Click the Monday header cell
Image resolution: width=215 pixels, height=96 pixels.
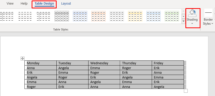point(41,63)
